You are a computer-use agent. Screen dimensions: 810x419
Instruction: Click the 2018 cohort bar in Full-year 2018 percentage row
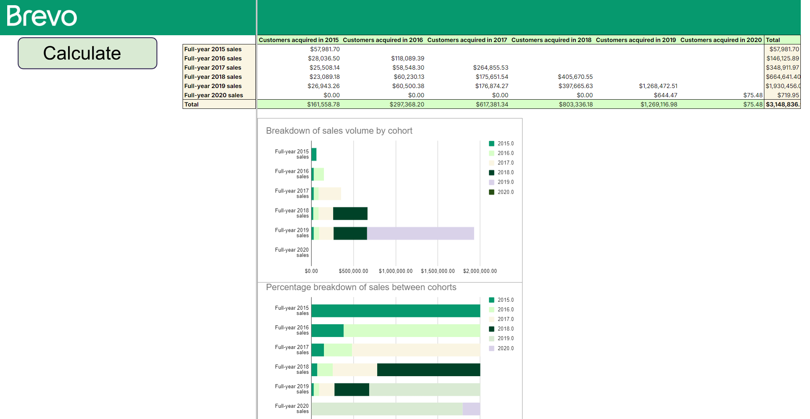tap(428, 370)
